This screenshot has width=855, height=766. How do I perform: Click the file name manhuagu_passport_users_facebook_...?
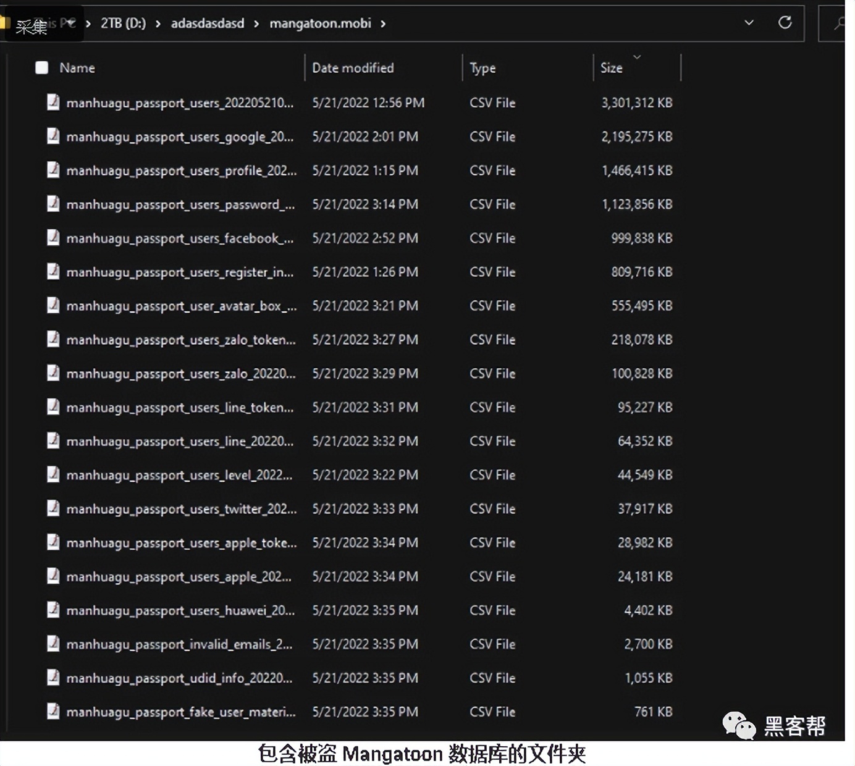(x=180, y=238)
